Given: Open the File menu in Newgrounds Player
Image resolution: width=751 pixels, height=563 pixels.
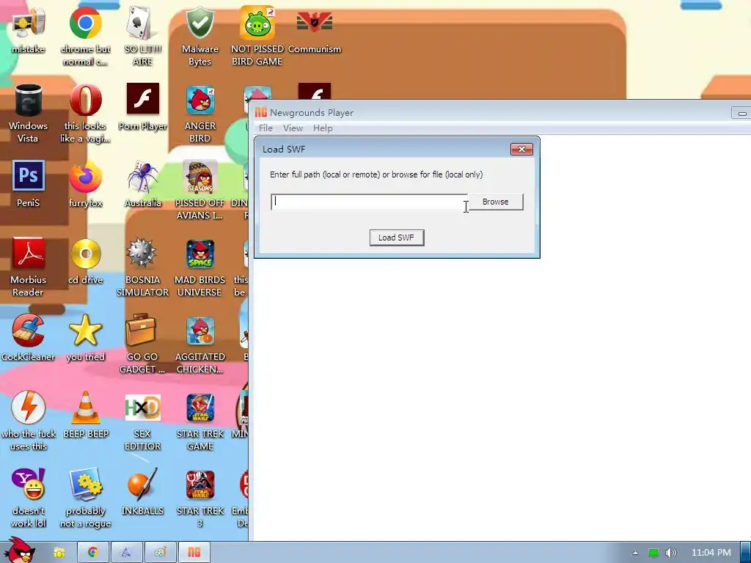Looking at the screenshot, I should pyautogui.click(x=265, y=128).
